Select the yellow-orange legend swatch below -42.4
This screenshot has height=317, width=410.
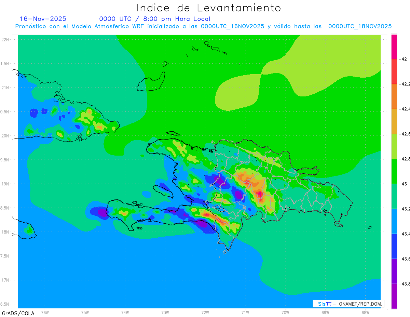point(394,121)
